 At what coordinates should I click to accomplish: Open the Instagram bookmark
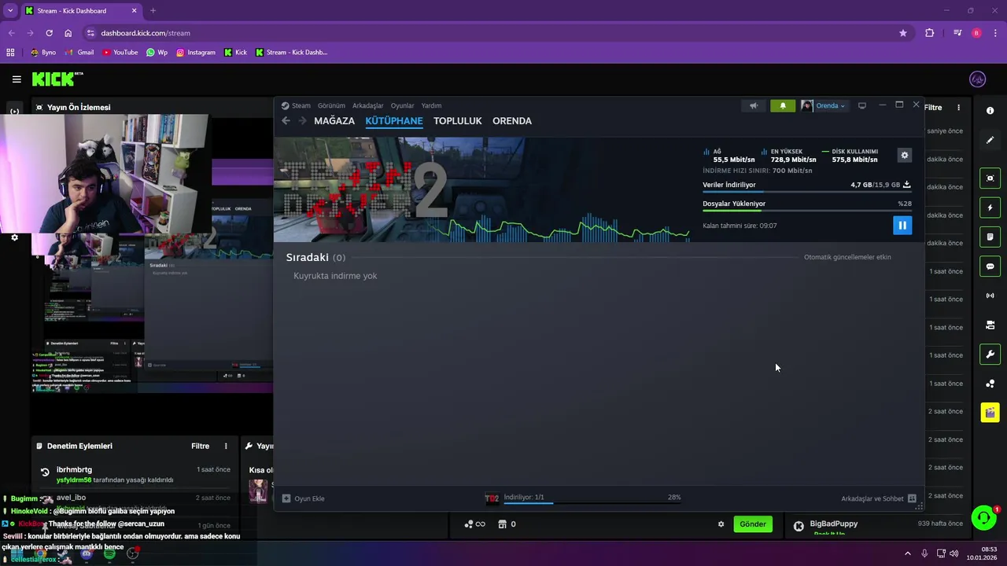(196, 53)
